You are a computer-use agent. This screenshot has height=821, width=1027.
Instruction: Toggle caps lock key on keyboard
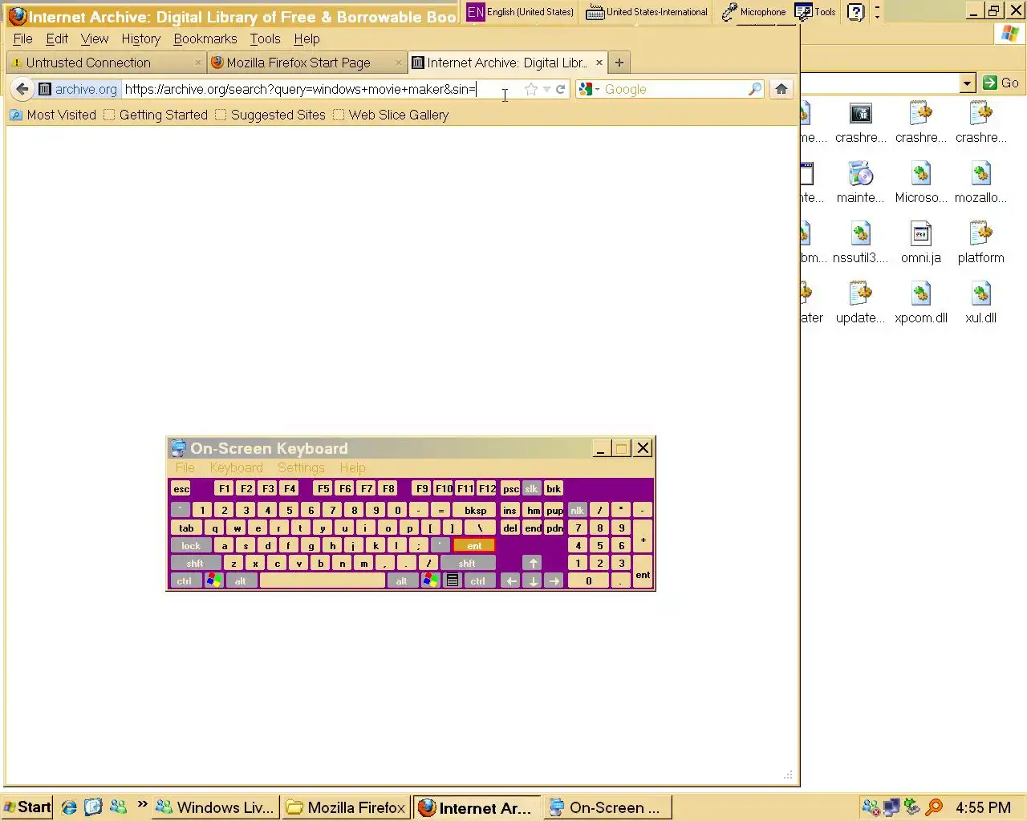(x=191, y=545)
